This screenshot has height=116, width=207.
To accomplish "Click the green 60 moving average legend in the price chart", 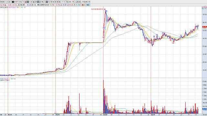I will point(22,7).
